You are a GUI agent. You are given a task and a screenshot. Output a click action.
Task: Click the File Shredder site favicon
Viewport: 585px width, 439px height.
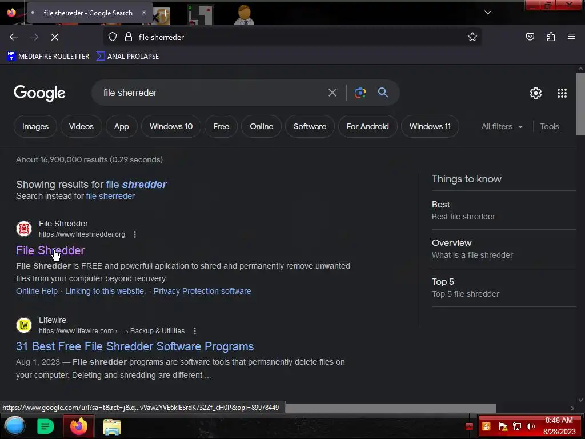24,229
